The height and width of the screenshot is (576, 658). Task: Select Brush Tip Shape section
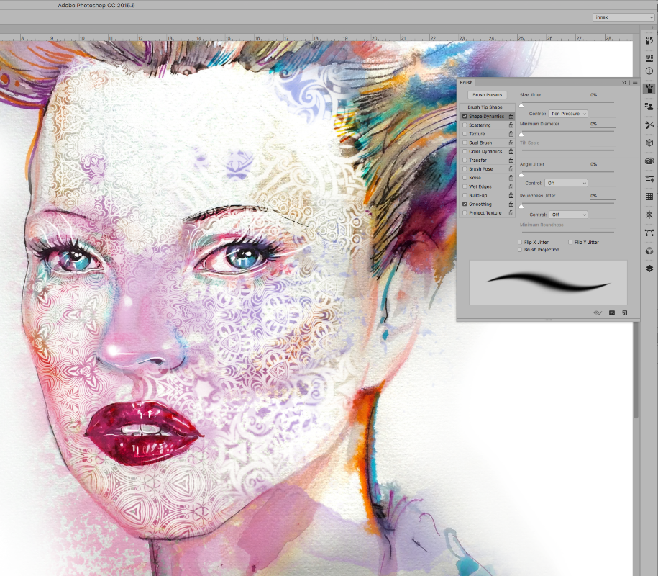point(487,107)
